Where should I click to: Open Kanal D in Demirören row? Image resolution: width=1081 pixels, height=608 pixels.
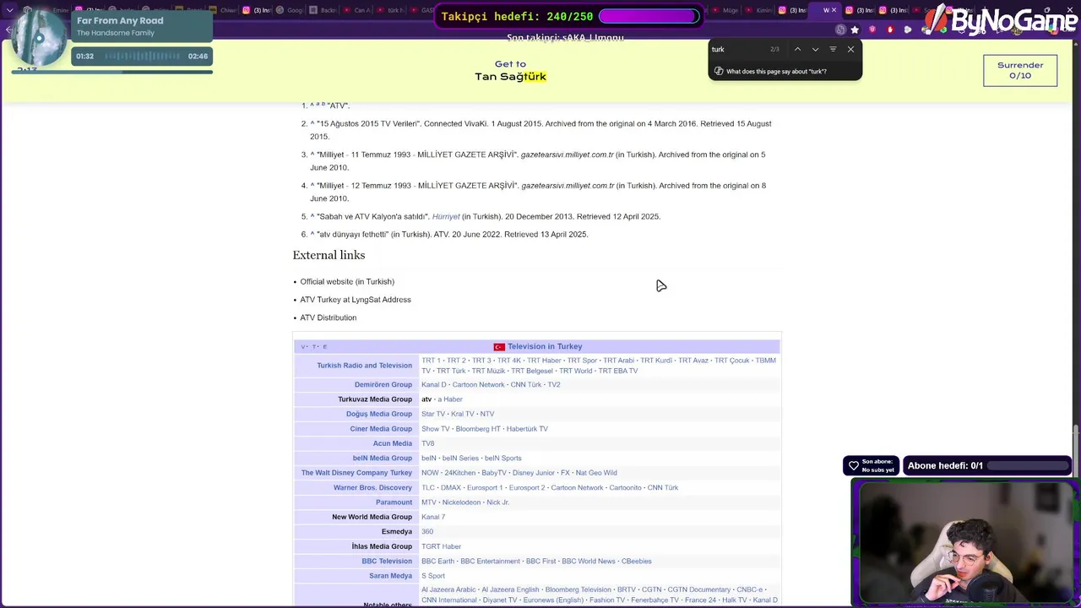(434, 385)
